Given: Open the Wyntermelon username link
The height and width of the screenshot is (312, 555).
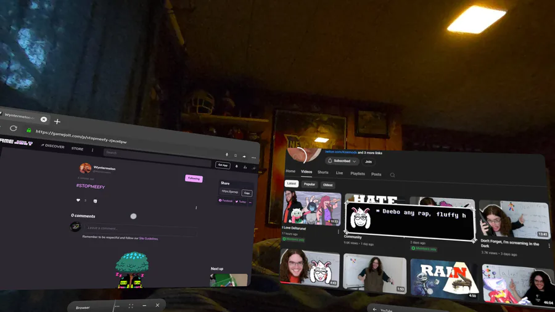Looking at the screenshot, I should [x=104, y=168].
